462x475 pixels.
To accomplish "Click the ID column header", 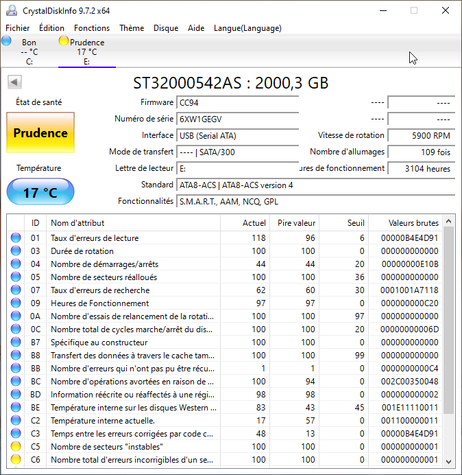I will pyautogui.click(x=36, y=223).
